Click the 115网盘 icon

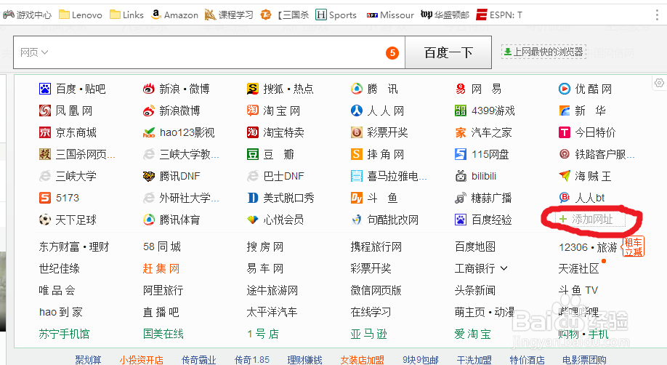coord(460,154)
